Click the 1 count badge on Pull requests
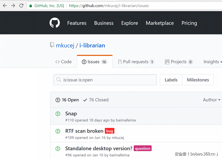Image resolution: width=222 pixels, height=159 pixels. (152, 62)
